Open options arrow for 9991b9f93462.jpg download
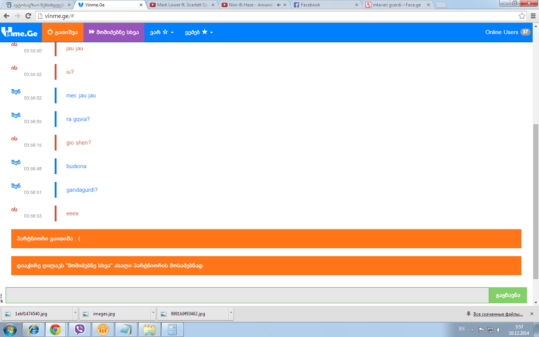This screenshot has height=337, width=539. click(231, 313)
